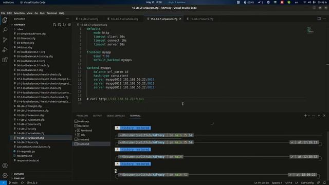Screen dimensions: 329x185
Task: Expand the Outline section
Action: (x=19, y=174)
